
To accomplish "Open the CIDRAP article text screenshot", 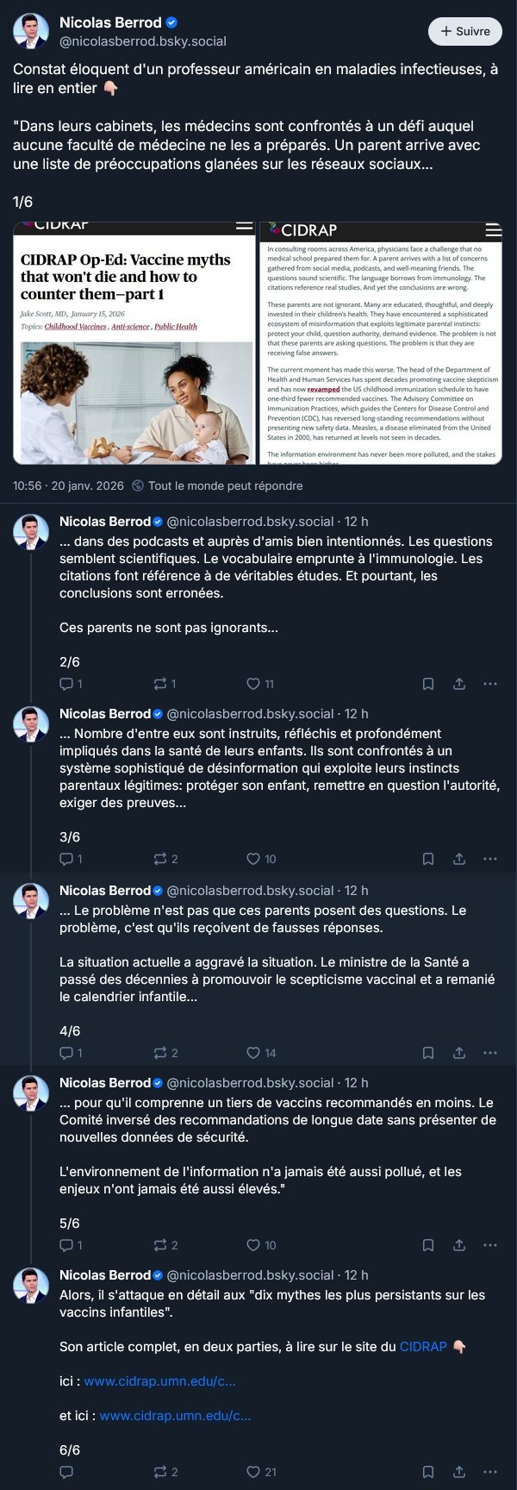I will click(x=381, y=343).
